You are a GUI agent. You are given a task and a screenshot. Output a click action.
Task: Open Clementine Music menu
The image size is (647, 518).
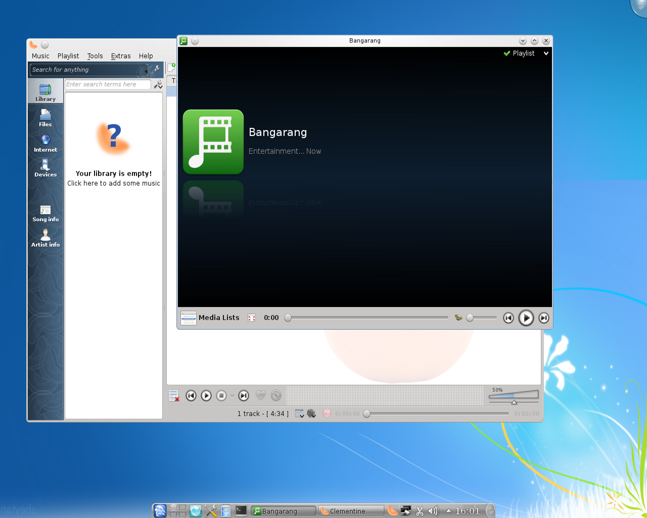40,56
